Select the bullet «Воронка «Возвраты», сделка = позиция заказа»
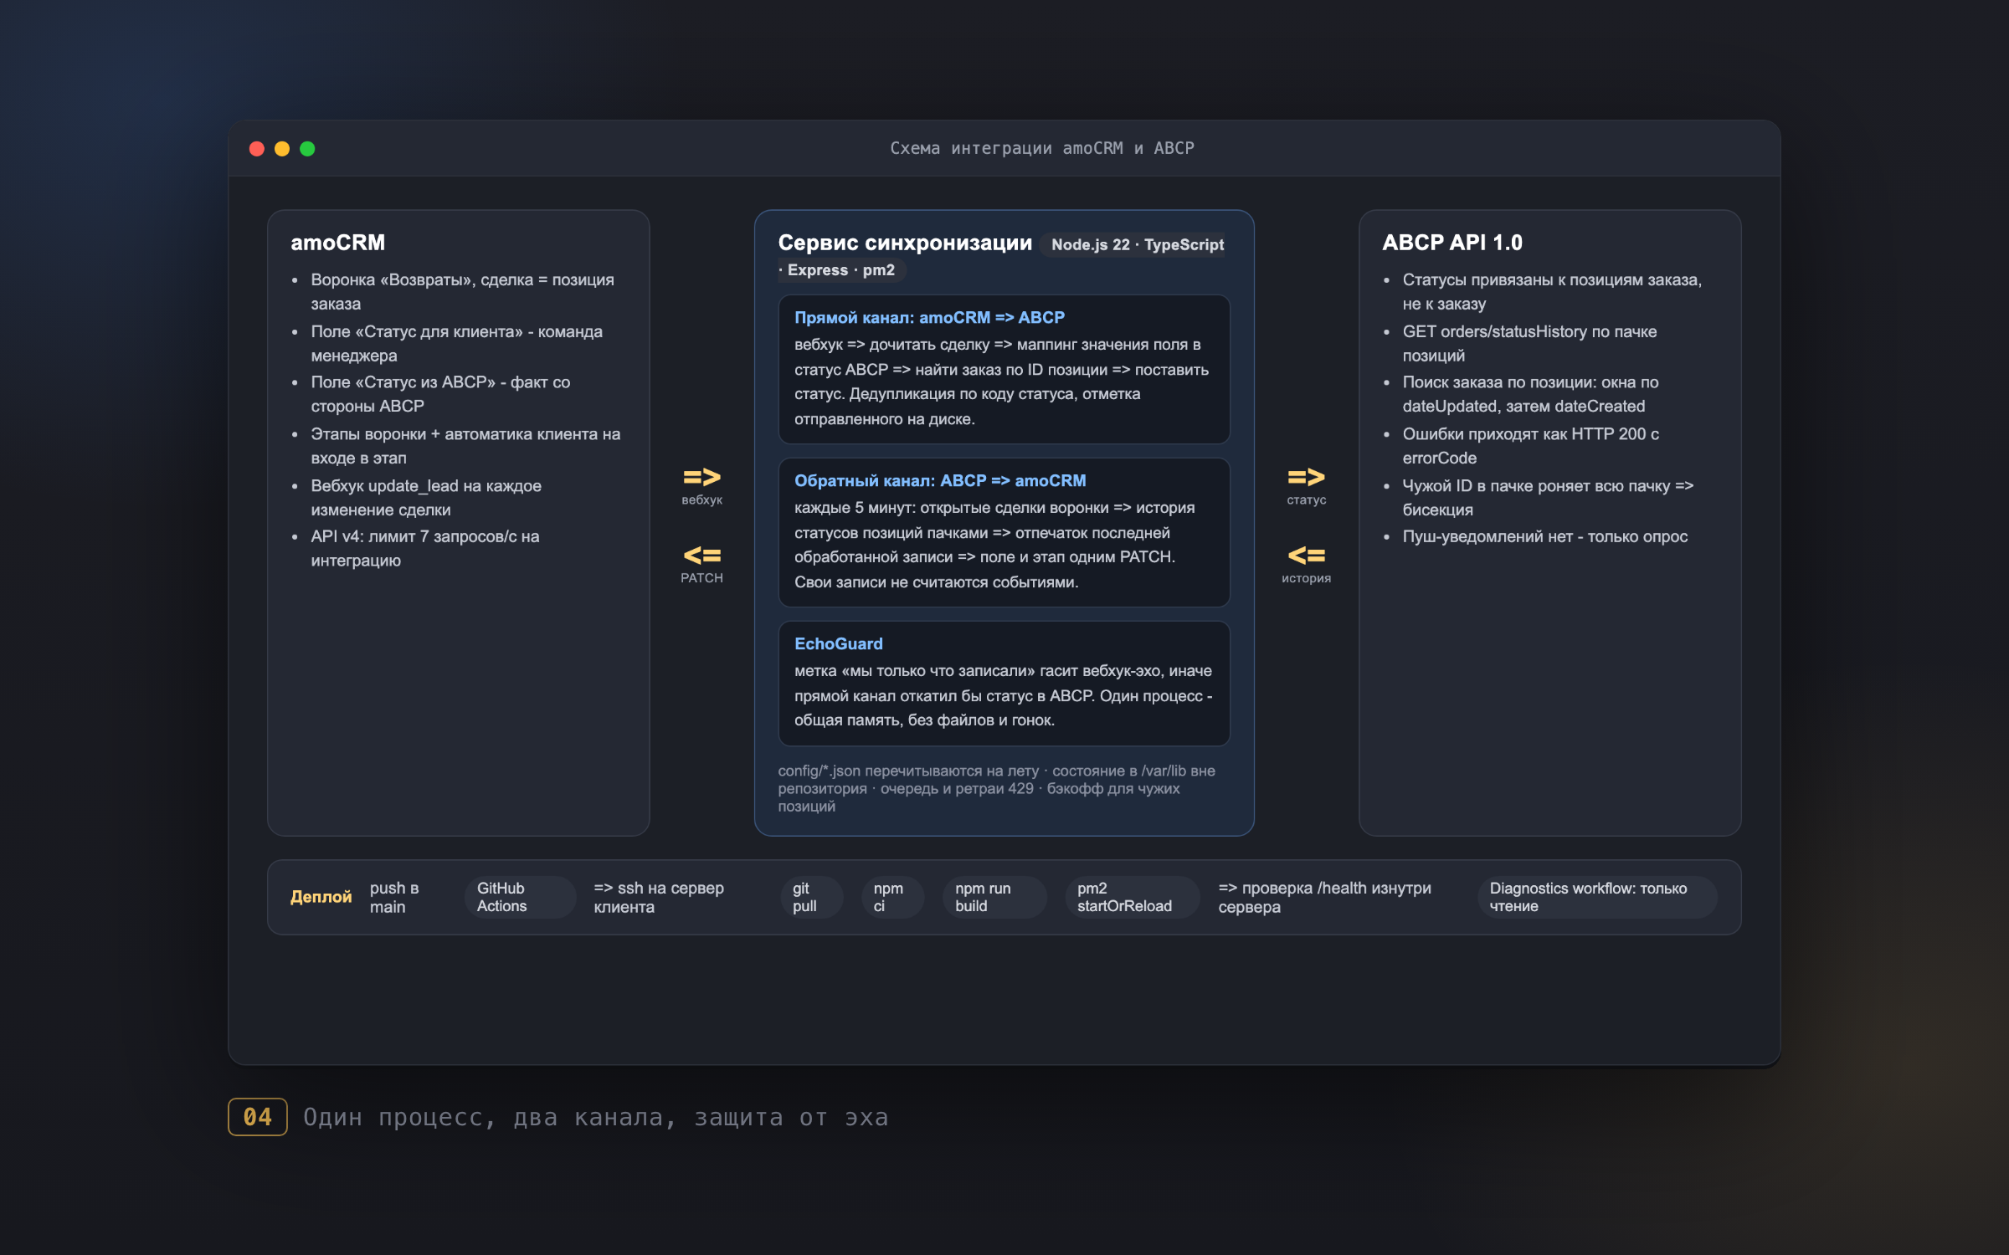Viewport: 2009px width, 1255px height. click(463, 292)
